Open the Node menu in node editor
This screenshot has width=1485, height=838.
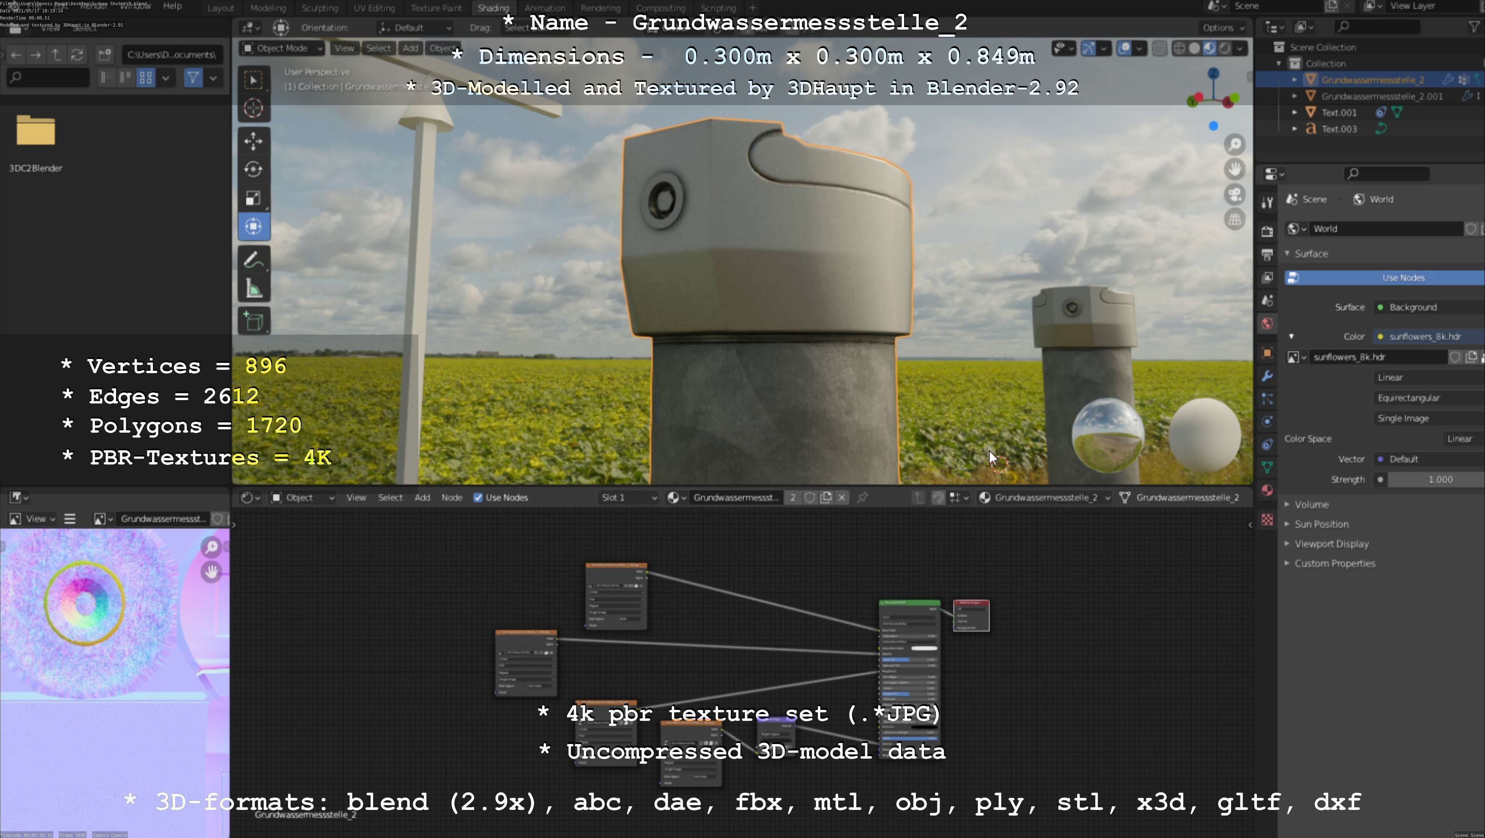pyautogui.click(x=451, y=498)
